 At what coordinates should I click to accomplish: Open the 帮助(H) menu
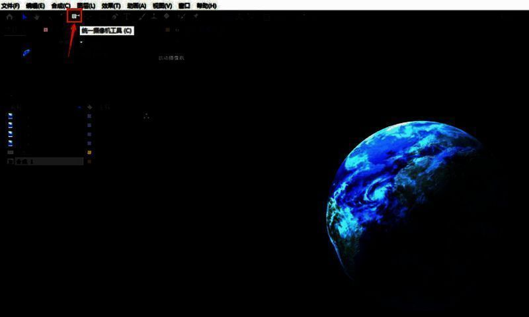click(206, 5)
